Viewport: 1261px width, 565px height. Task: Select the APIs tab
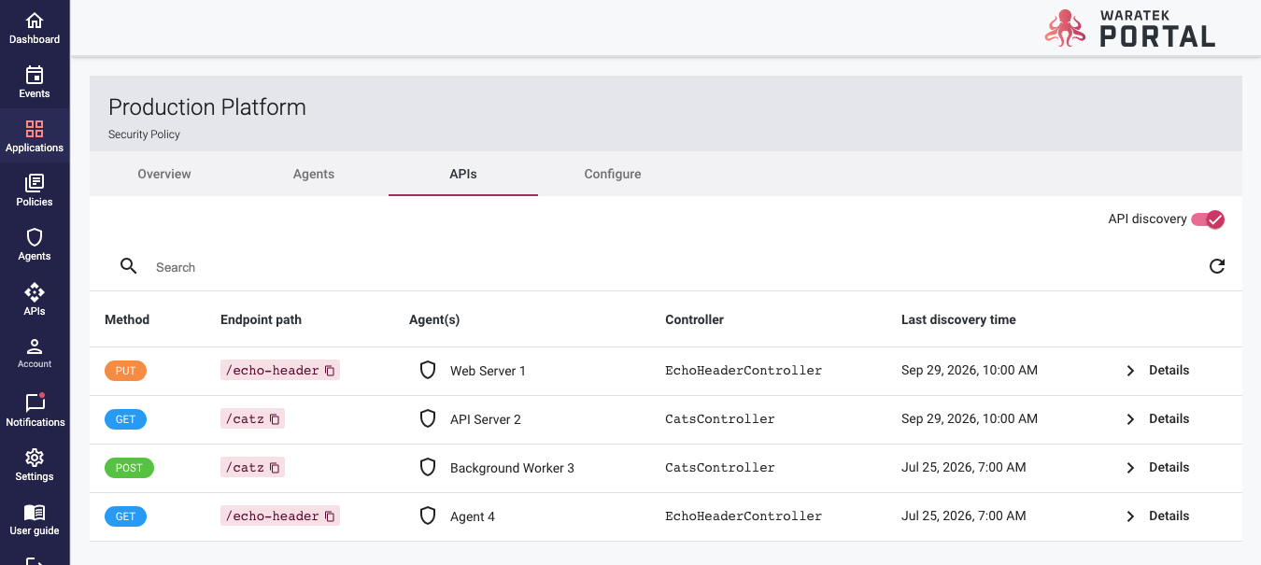tap(463, 174)
